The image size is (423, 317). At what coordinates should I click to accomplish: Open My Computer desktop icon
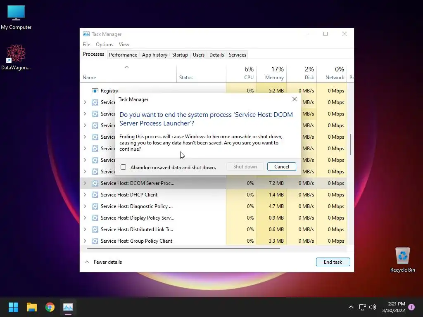16,17
